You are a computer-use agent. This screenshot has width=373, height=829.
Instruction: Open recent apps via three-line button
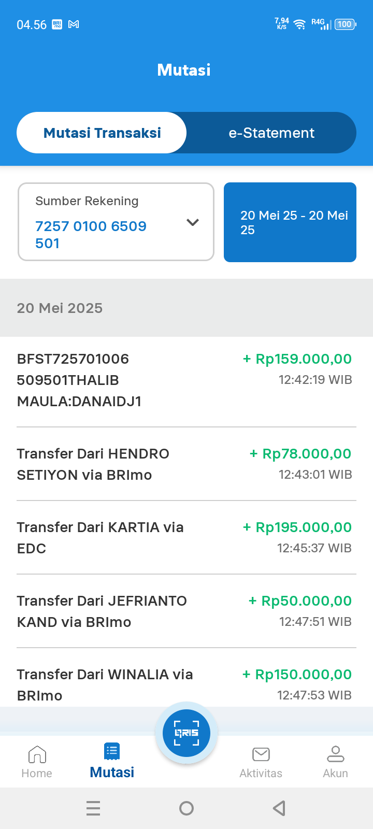[x=93, y=808]
